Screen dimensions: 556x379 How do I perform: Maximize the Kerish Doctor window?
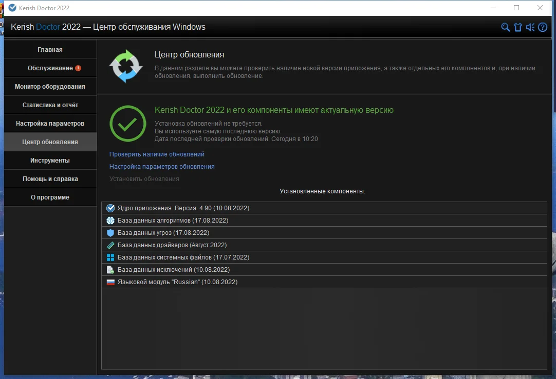coord(516,8)
